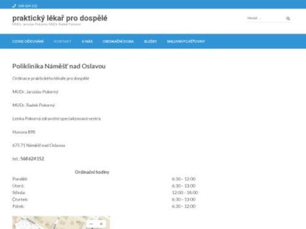Zoom in the map with plus button

click(101, 224)
